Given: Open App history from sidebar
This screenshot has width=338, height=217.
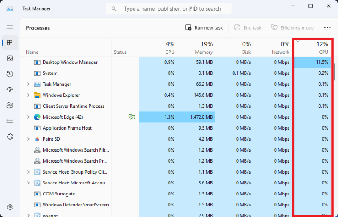Looking at the screenshot, I should [10, 74].
